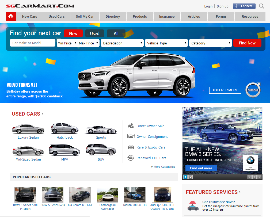Switch to ad slide 2
270x217 pixels.
[191, 177]
